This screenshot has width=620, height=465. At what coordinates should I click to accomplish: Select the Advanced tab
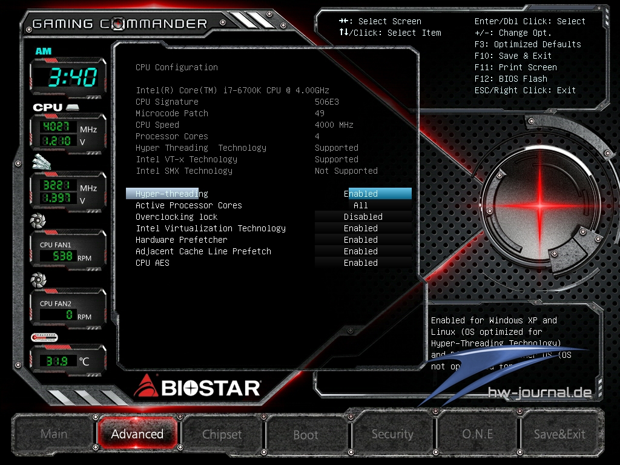pyautogui.click(x=137, y=434)
